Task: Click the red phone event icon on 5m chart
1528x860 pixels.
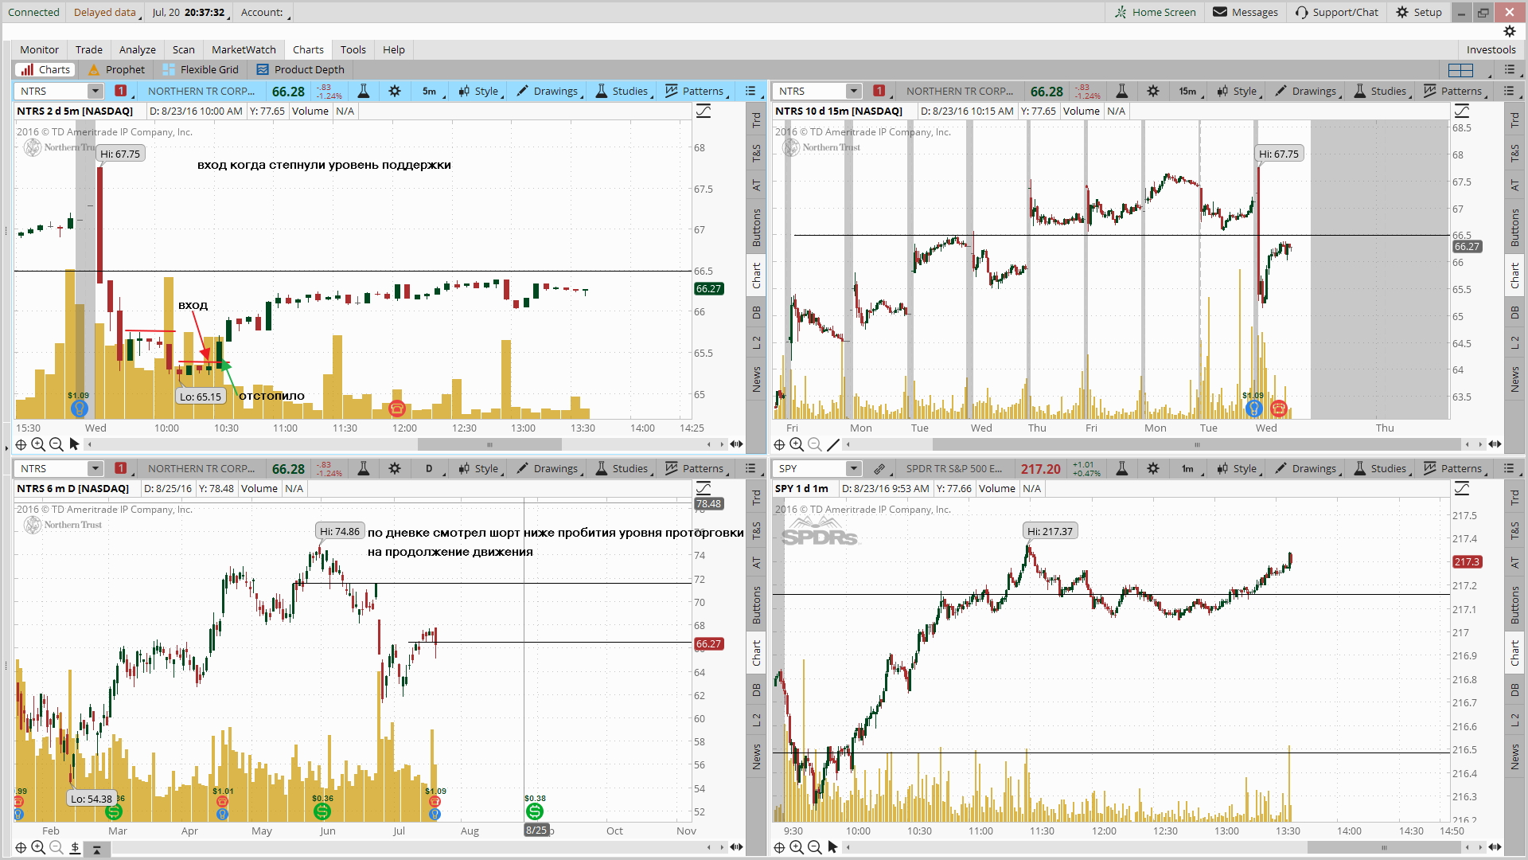Action: (x=397, y=408)
